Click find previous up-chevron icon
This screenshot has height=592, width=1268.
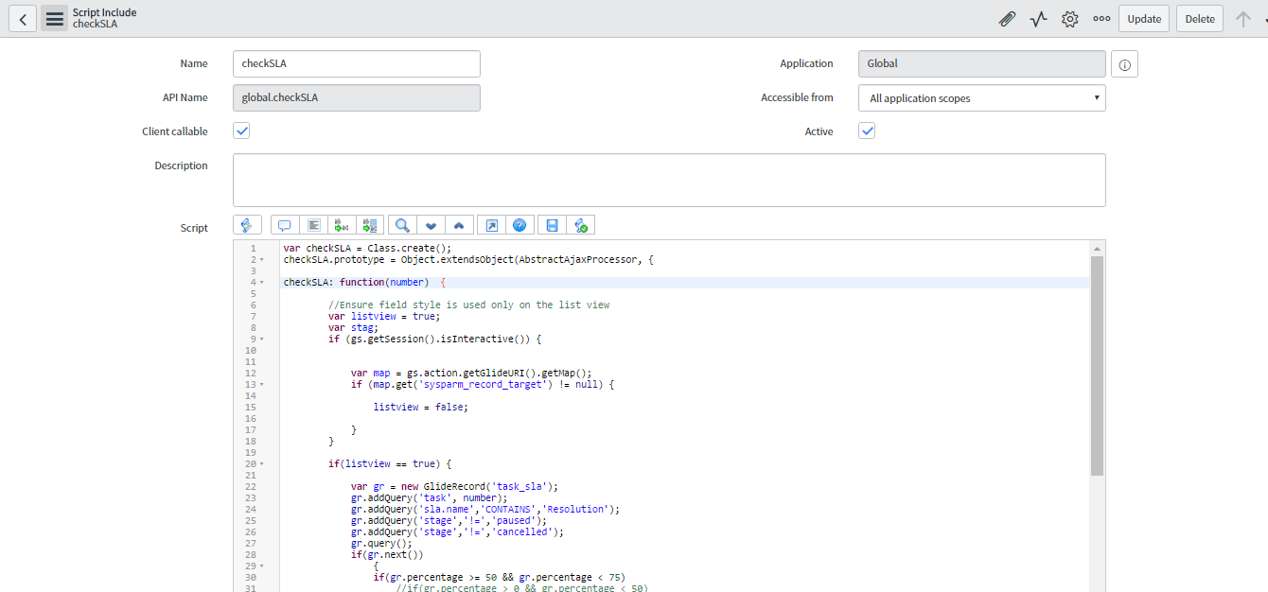click(x=459, y=225)
